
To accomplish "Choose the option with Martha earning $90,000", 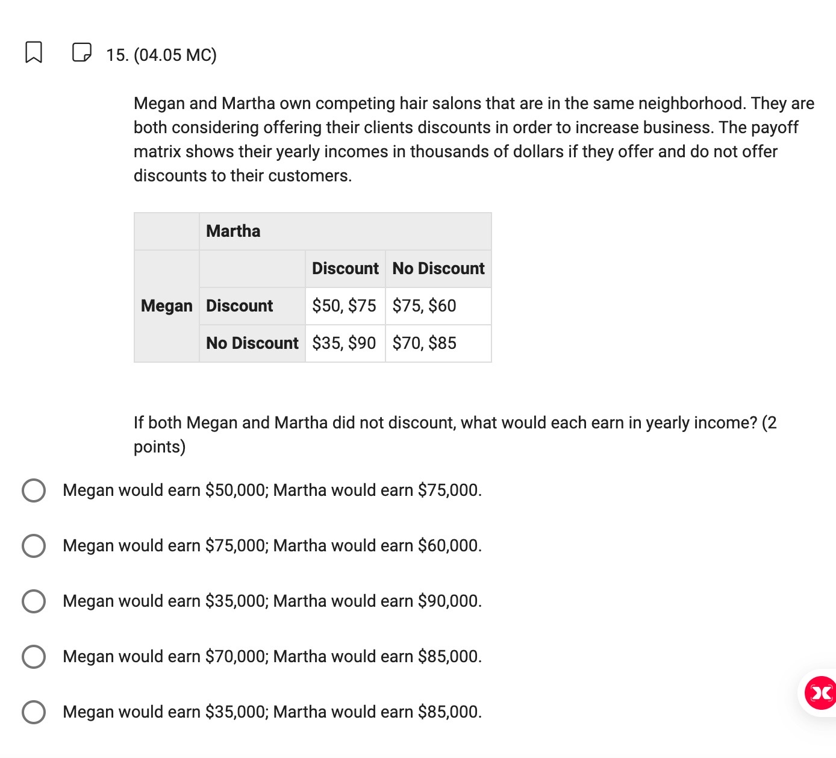I will click(34, 601).
